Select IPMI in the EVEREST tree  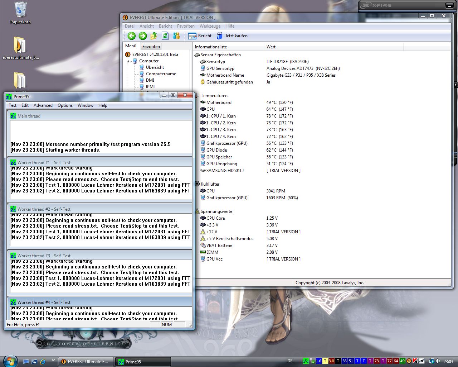point(150,87)
